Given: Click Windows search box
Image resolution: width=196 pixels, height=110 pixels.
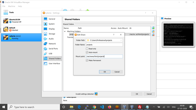Looking at the screenshot, I should pyautogui.click(x=34, y=107).
